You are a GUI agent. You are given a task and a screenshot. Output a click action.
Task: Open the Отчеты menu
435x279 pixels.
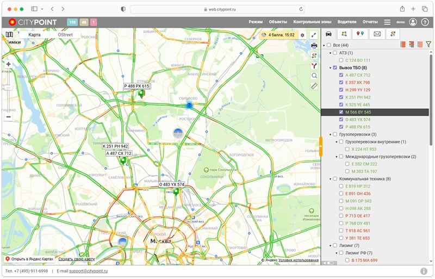(370, 22)
